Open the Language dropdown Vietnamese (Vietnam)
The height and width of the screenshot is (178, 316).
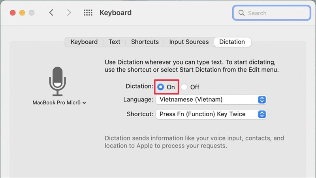[x=211, y=100]
